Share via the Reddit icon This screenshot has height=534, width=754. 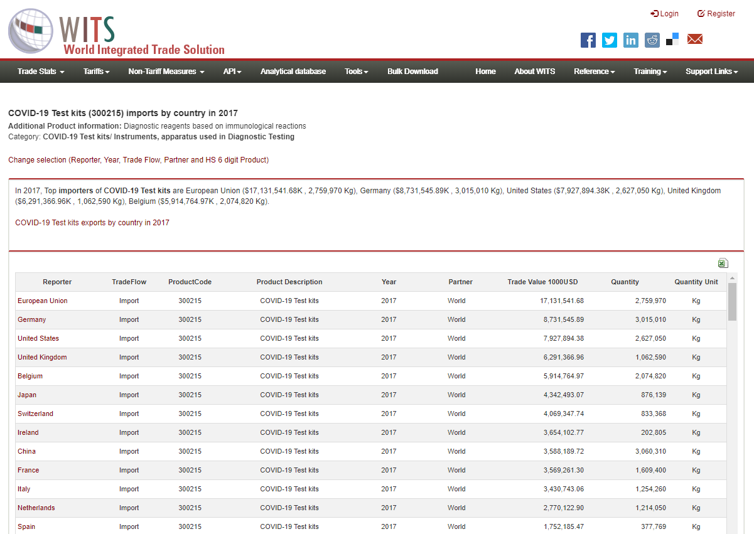pyautogui.click(x=652, y=40)
